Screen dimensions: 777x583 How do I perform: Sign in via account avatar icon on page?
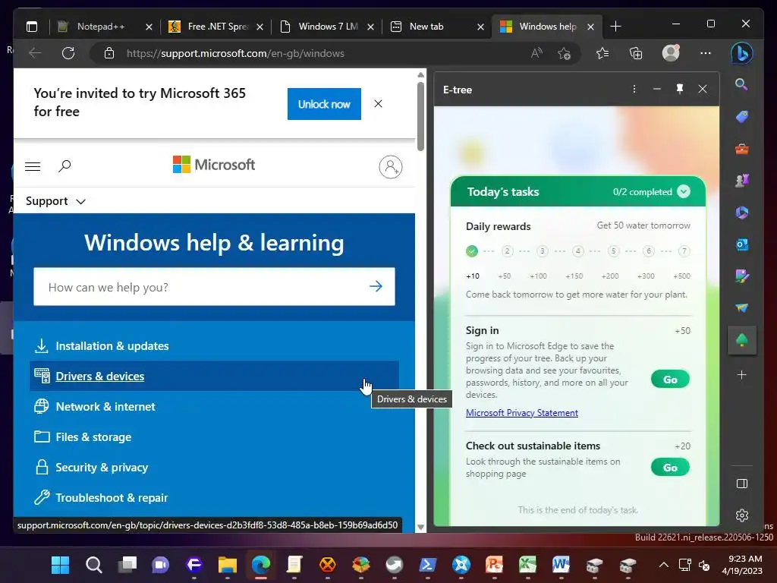391,167
